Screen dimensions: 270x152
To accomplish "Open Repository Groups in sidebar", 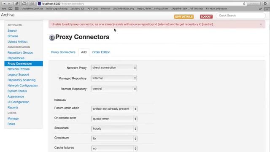I will click(x=20, y=52).
